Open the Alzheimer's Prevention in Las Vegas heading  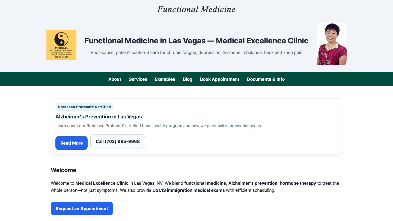(x=99, y=117)
